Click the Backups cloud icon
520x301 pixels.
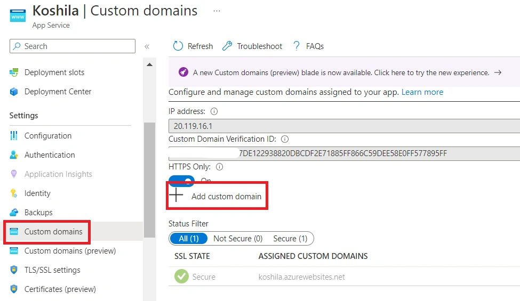click(14, 212)
